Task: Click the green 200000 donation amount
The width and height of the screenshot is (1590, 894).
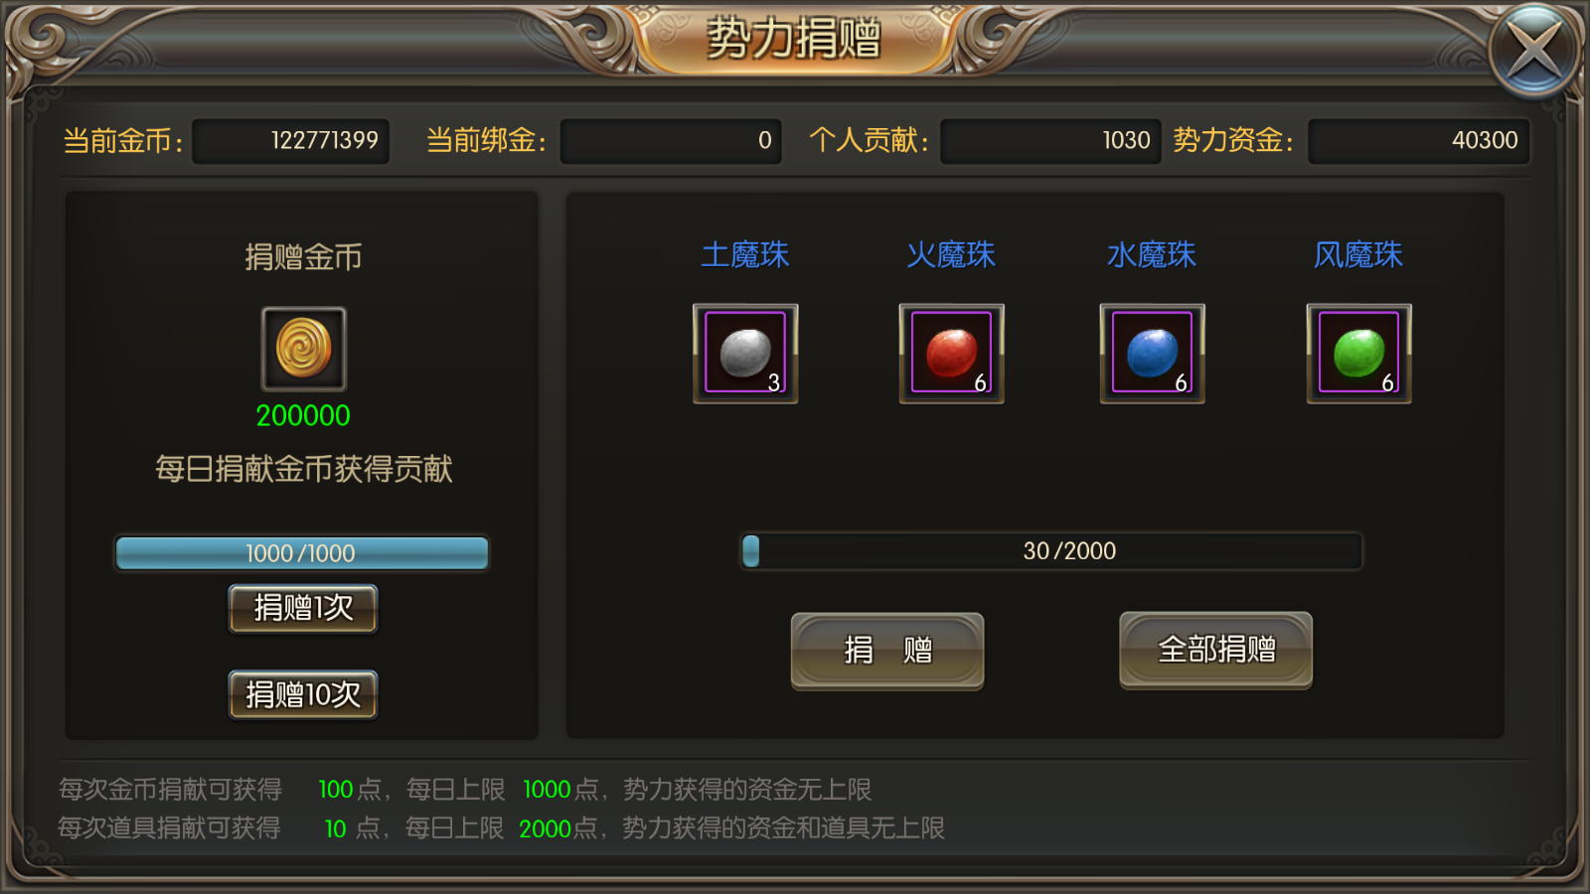Action: (x=303, y=415)
